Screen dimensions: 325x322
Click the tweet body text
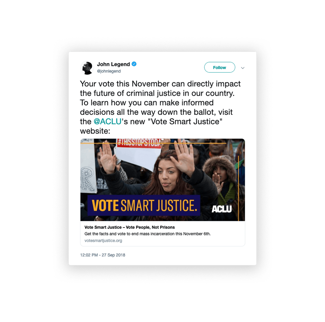(160, 107)
